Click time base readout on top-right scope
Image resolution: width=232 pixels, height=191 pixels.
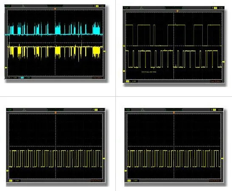(x=215, y=81)
